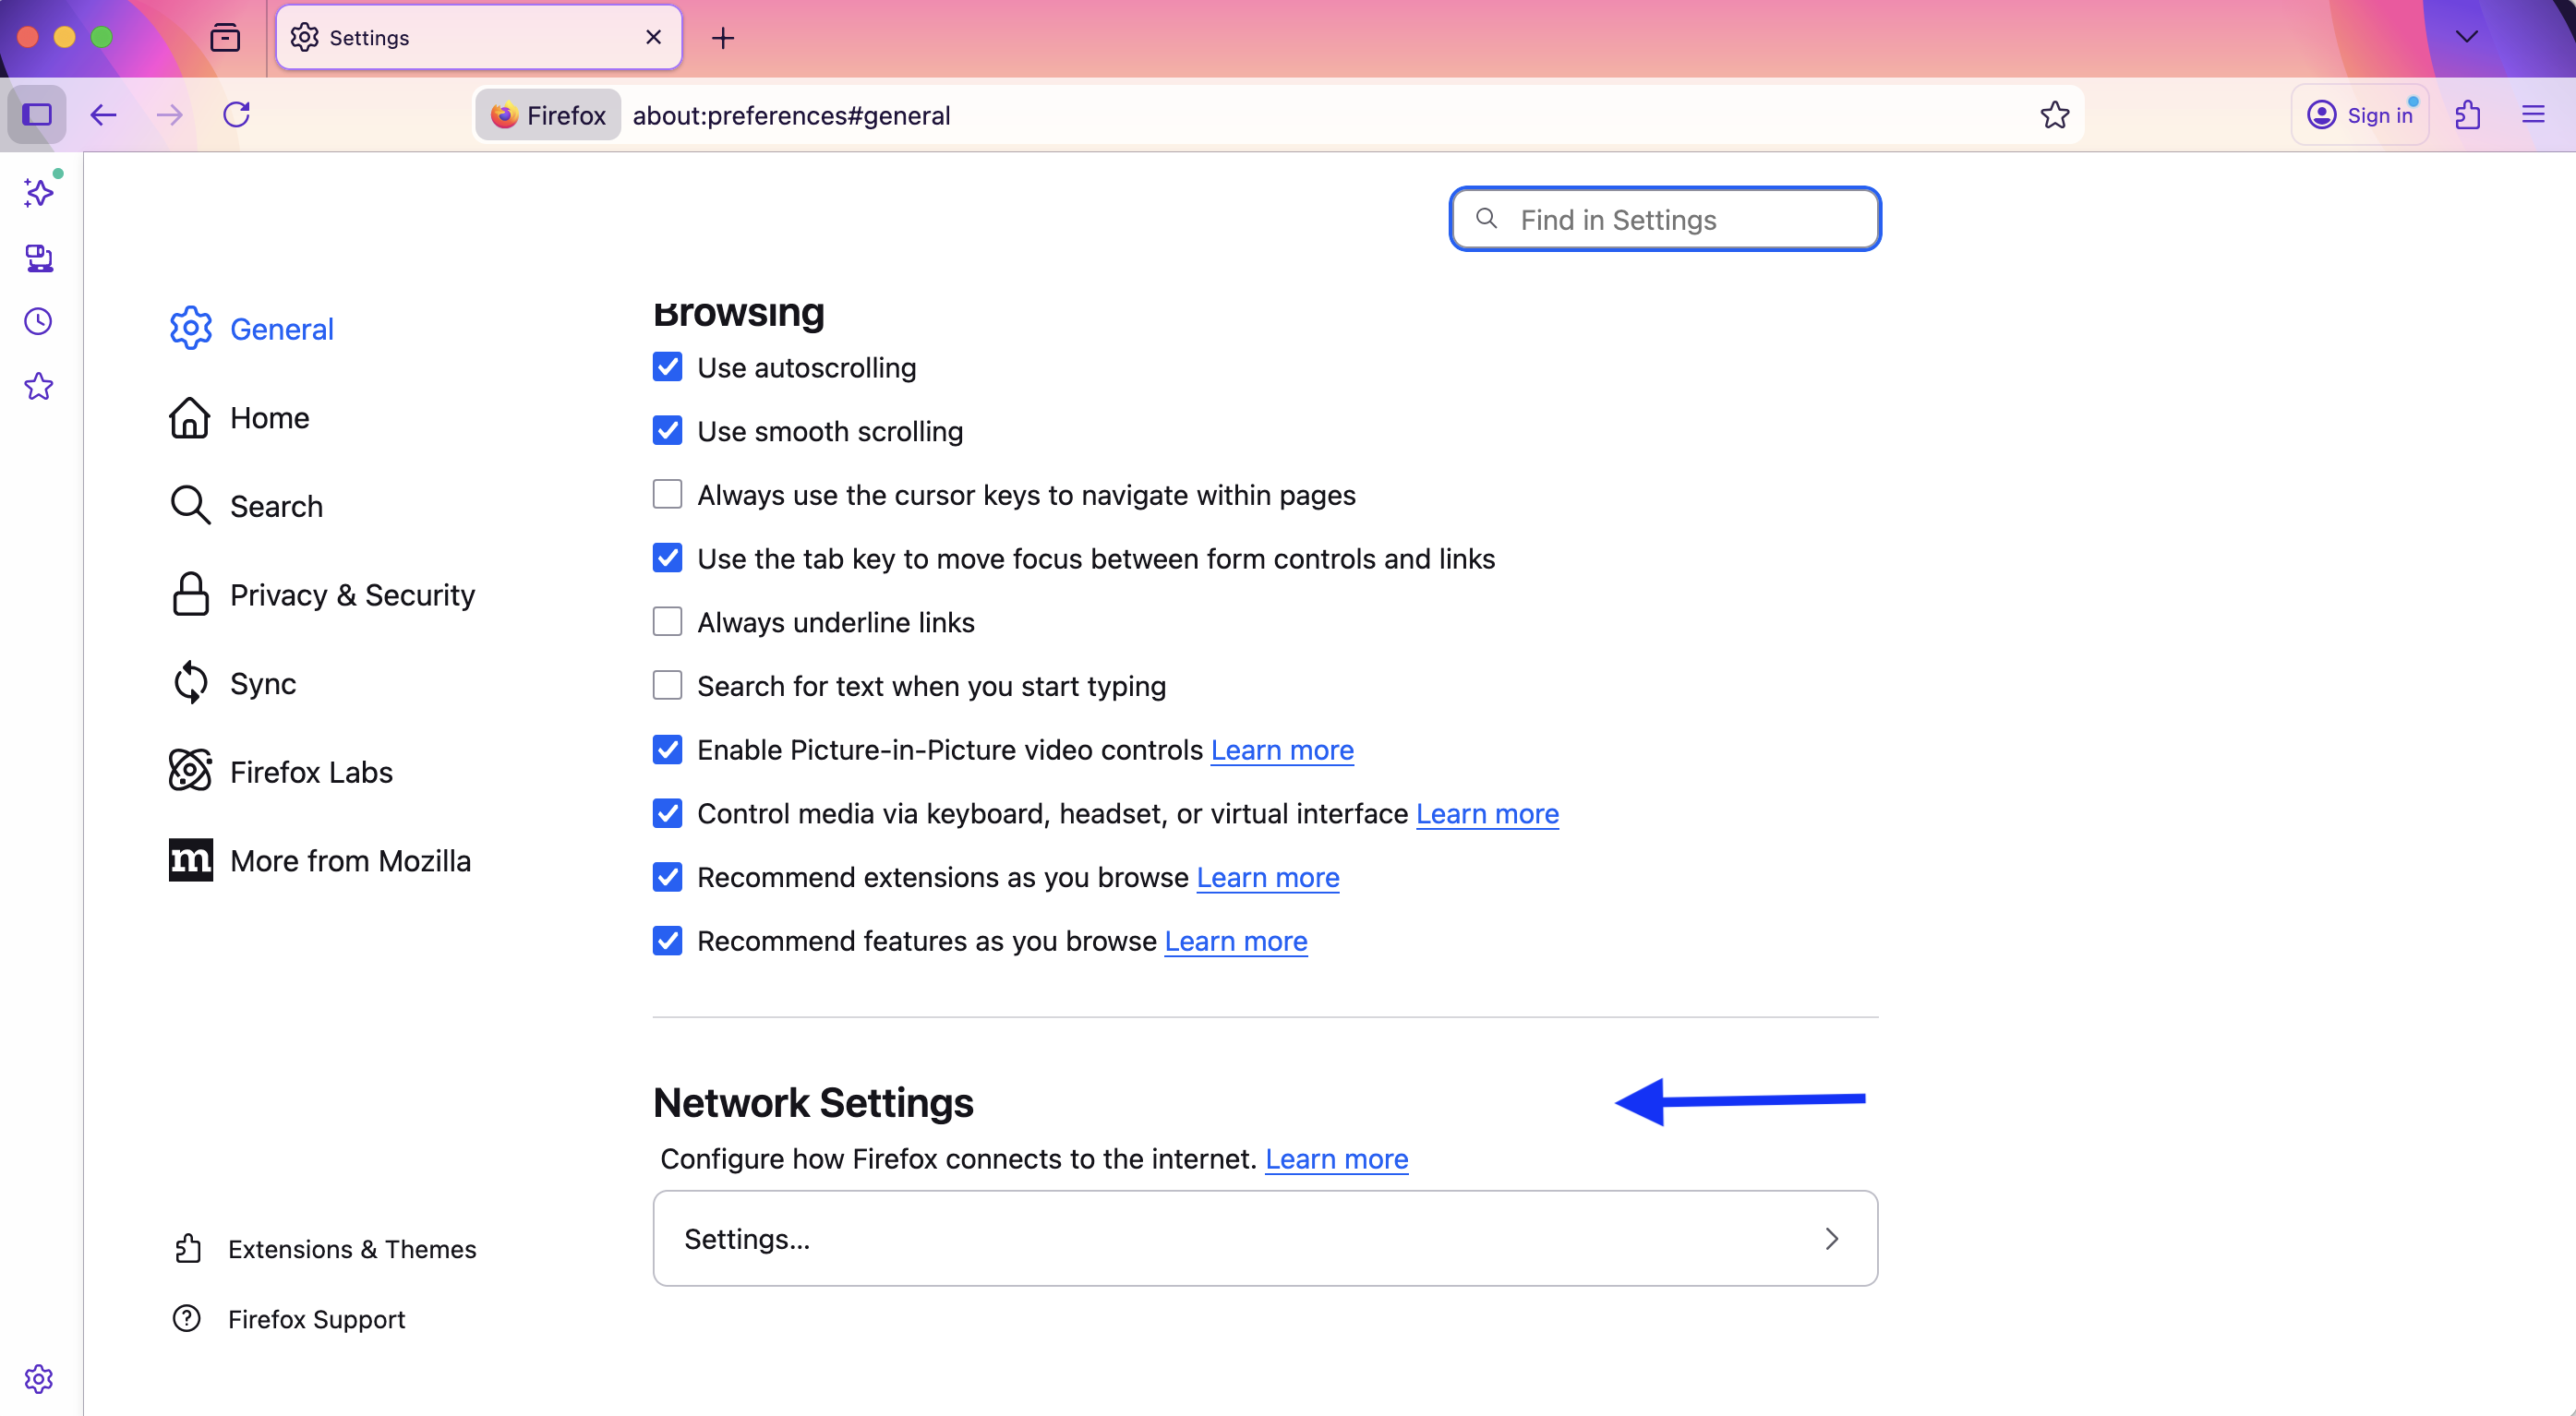Screen dimensions: 2576x1416
Task: Toggle the sidebar show/hide icon
Action: (x=37, y=115)
